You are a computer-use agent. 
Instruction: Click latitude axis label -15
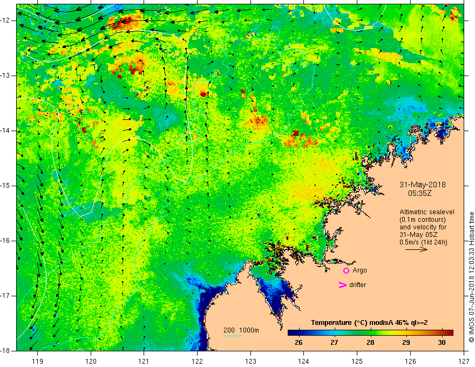tap(5, 186)
